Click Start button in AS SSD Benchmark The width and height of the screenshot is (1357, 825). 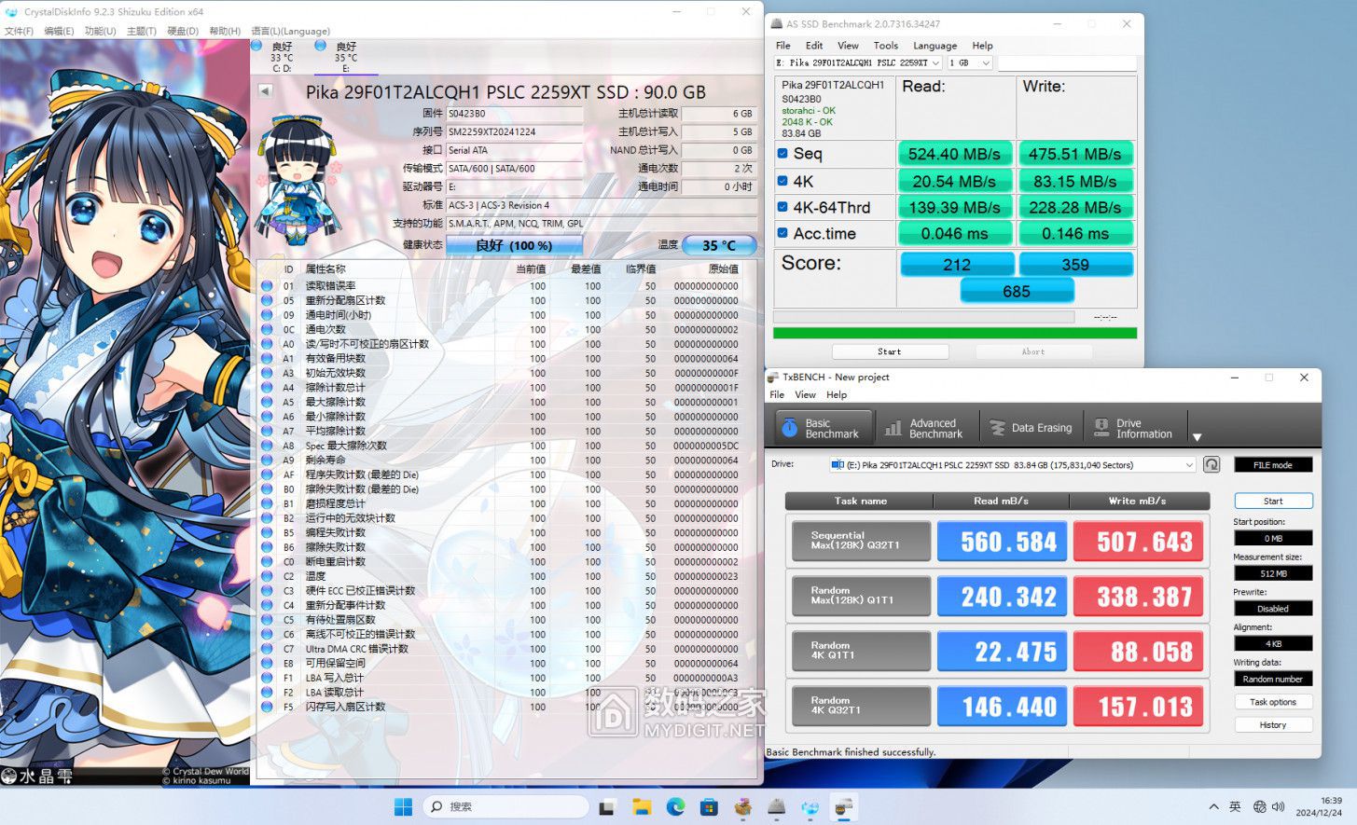890,351
